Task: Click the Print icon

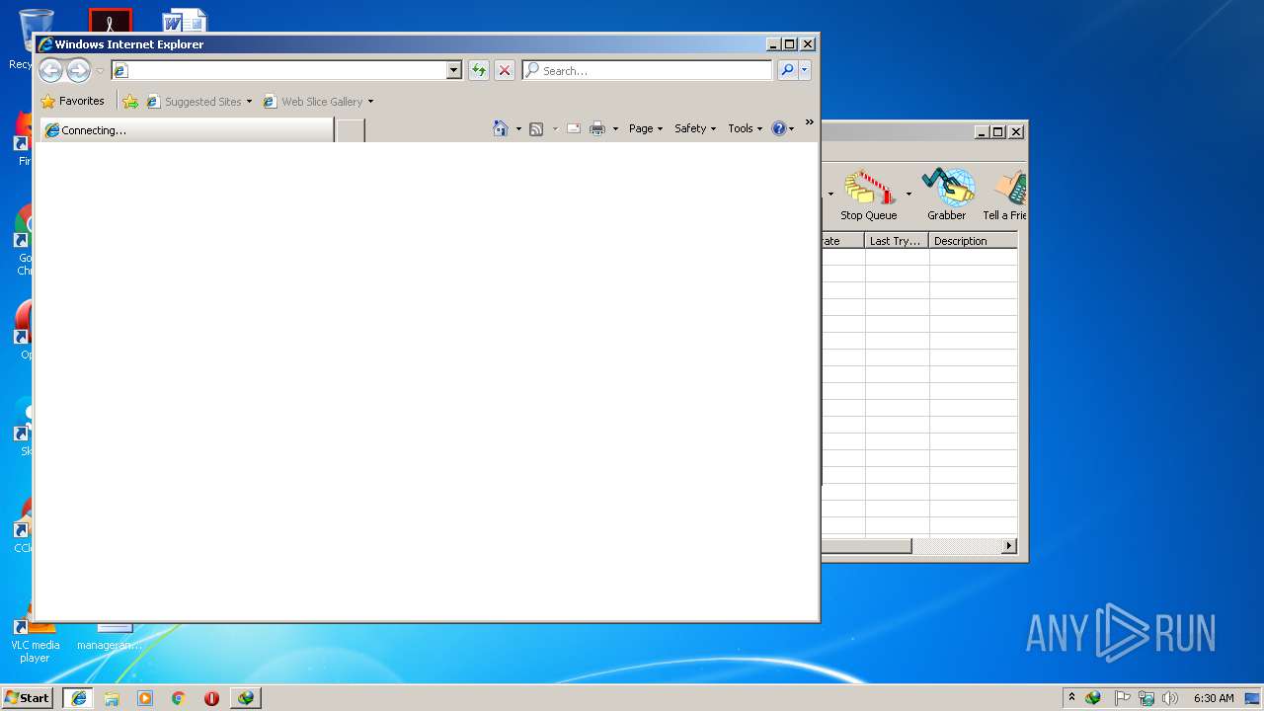Action: click(x=597, y=128)
